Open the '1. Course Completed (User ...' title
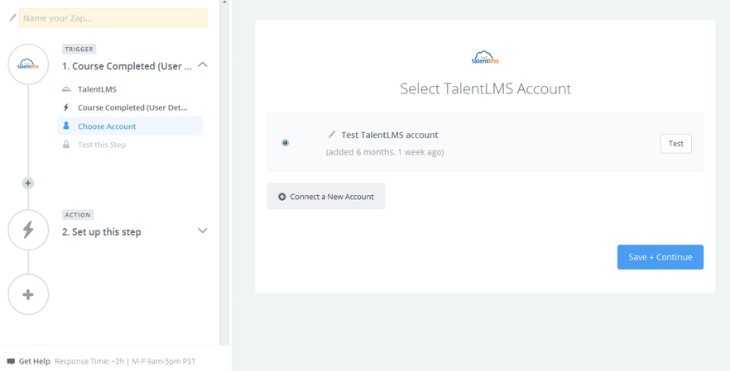 [x=127, y=66]
